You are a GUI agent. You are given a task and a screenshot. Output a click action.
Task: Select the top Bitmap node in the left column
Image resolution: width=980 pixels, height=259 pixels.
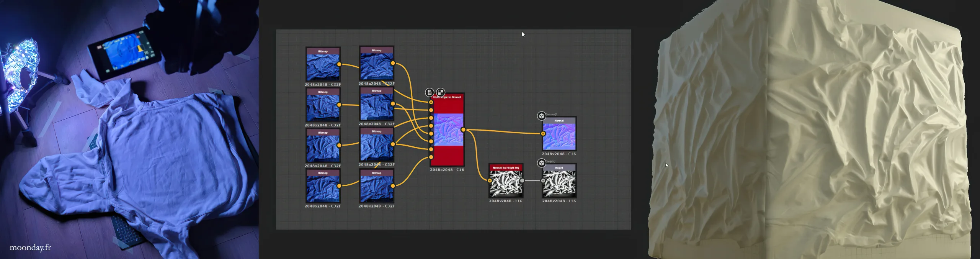323,64
